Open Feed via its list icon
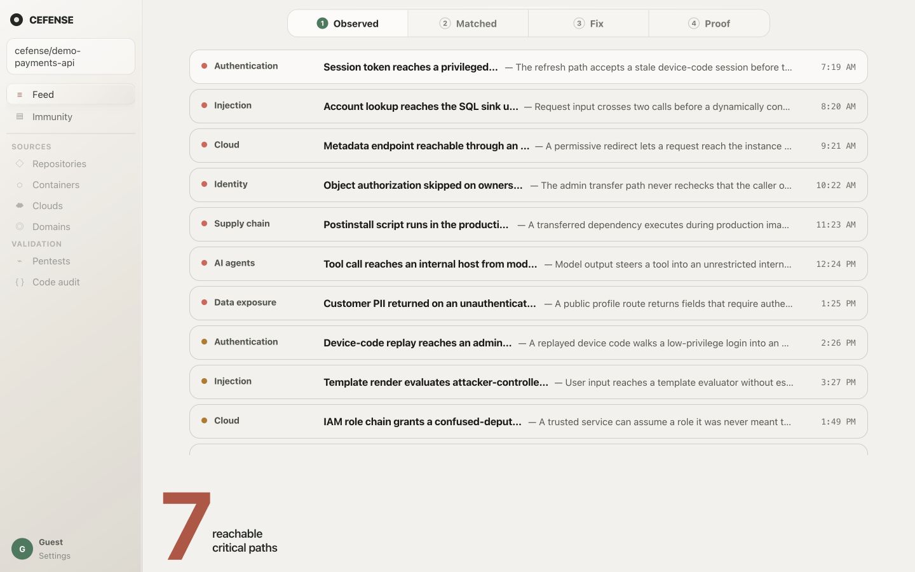This screenshot has width=915, height=572. pos(20,95)
